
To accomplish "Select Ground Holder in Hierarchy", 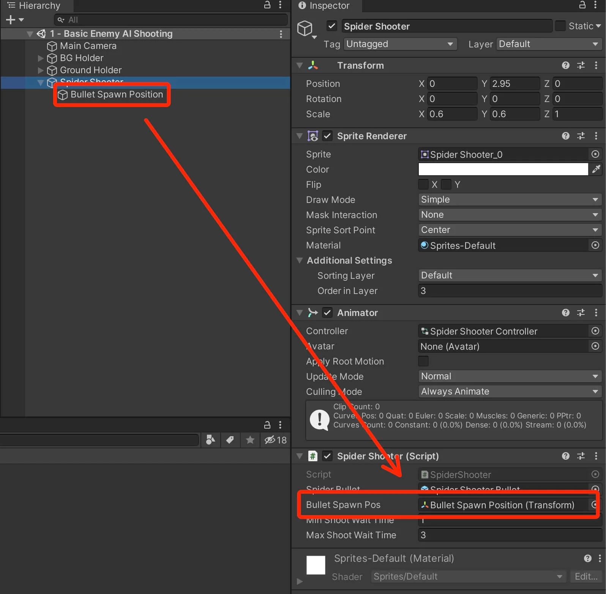I will click(91, 70).
